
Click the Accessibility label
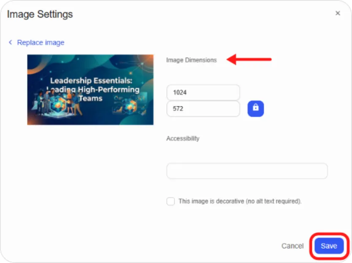[x=183, y=138]
